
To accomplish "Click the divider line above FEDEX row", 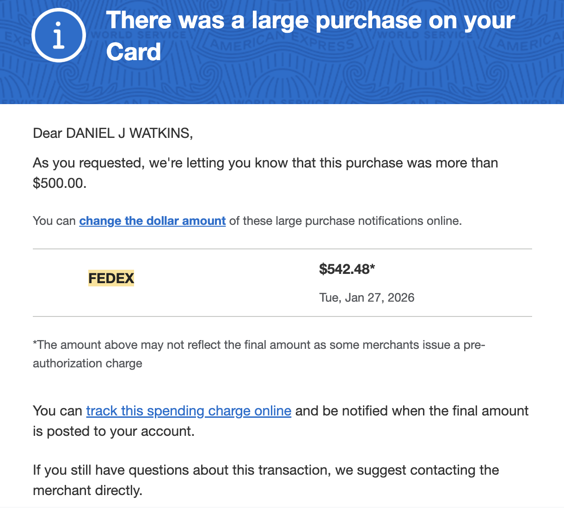I will pos(282,249).
